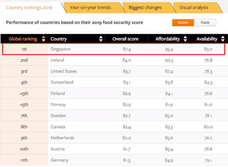
Task: Sort by Country column arrows
Action: [x=101, y=39]
